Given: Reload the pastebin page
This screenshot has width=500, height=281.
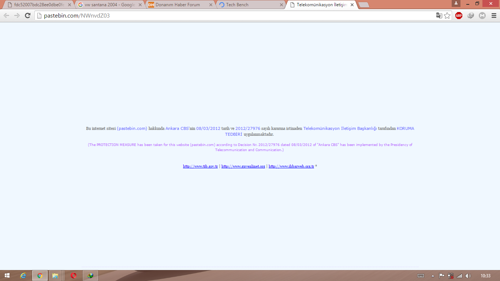Looking at the screenshot, I should (27, 15).
